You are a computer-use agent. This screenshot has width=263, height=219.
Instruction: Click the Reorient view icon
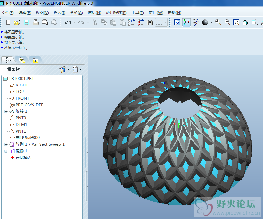[246, 22]
